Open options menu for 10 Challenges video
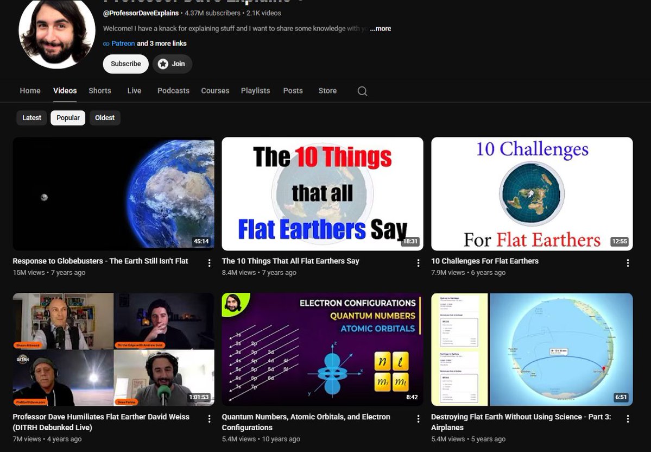This screenshot has width=651, height=452. [628, 263]
